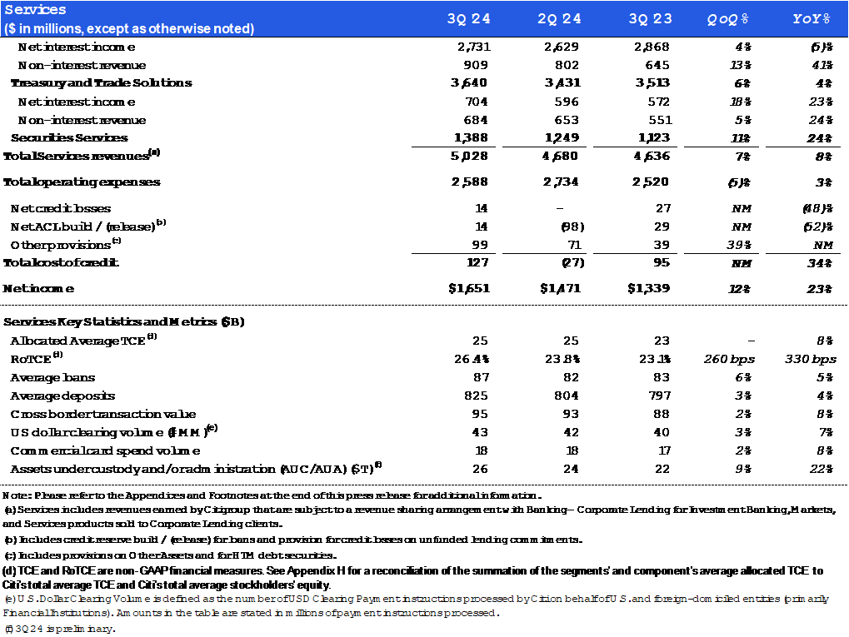Select the "Commercial card spend volume" label
The width and height of the screenshot is (849, 637).
pos(106,450)
